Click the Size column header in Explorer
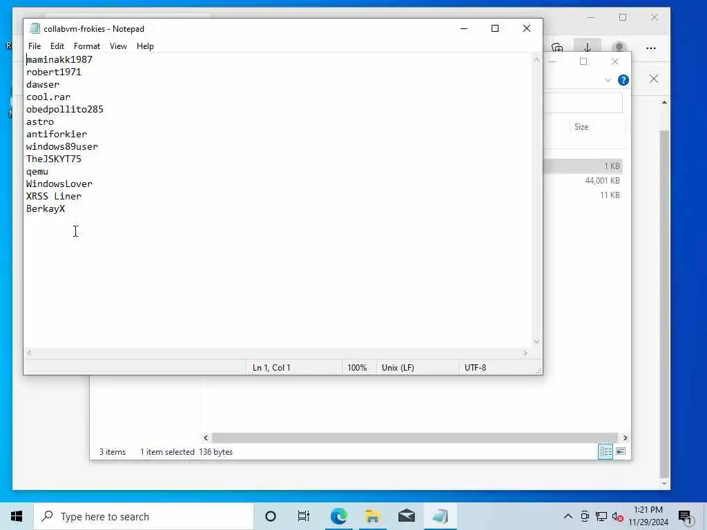The width and height of the screenshot is (707, 530). [581, 127]
